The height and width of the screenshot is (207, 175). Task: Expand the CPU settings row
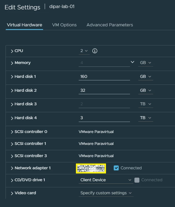tap(12, 51)
